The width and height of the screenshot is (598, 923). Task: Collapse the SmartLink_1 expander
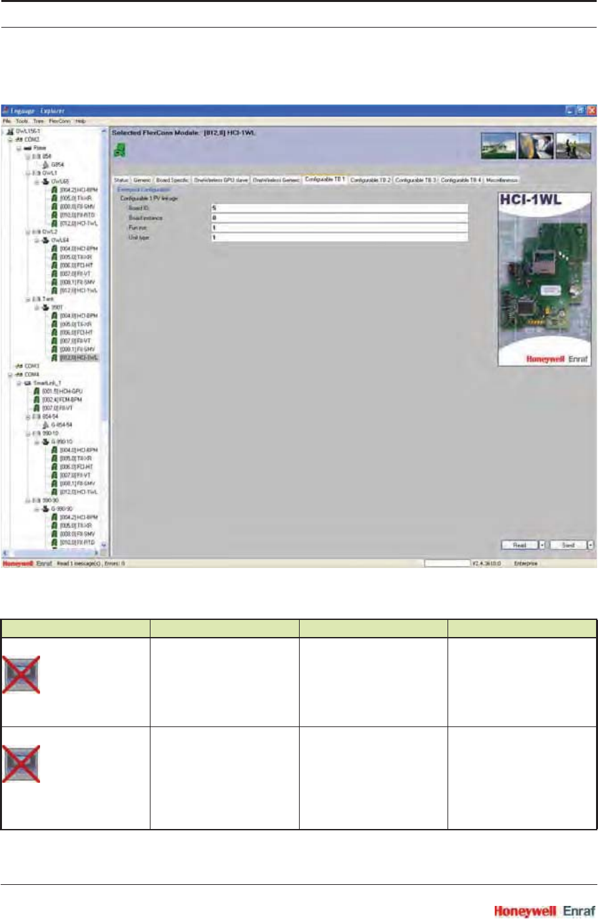19,383
